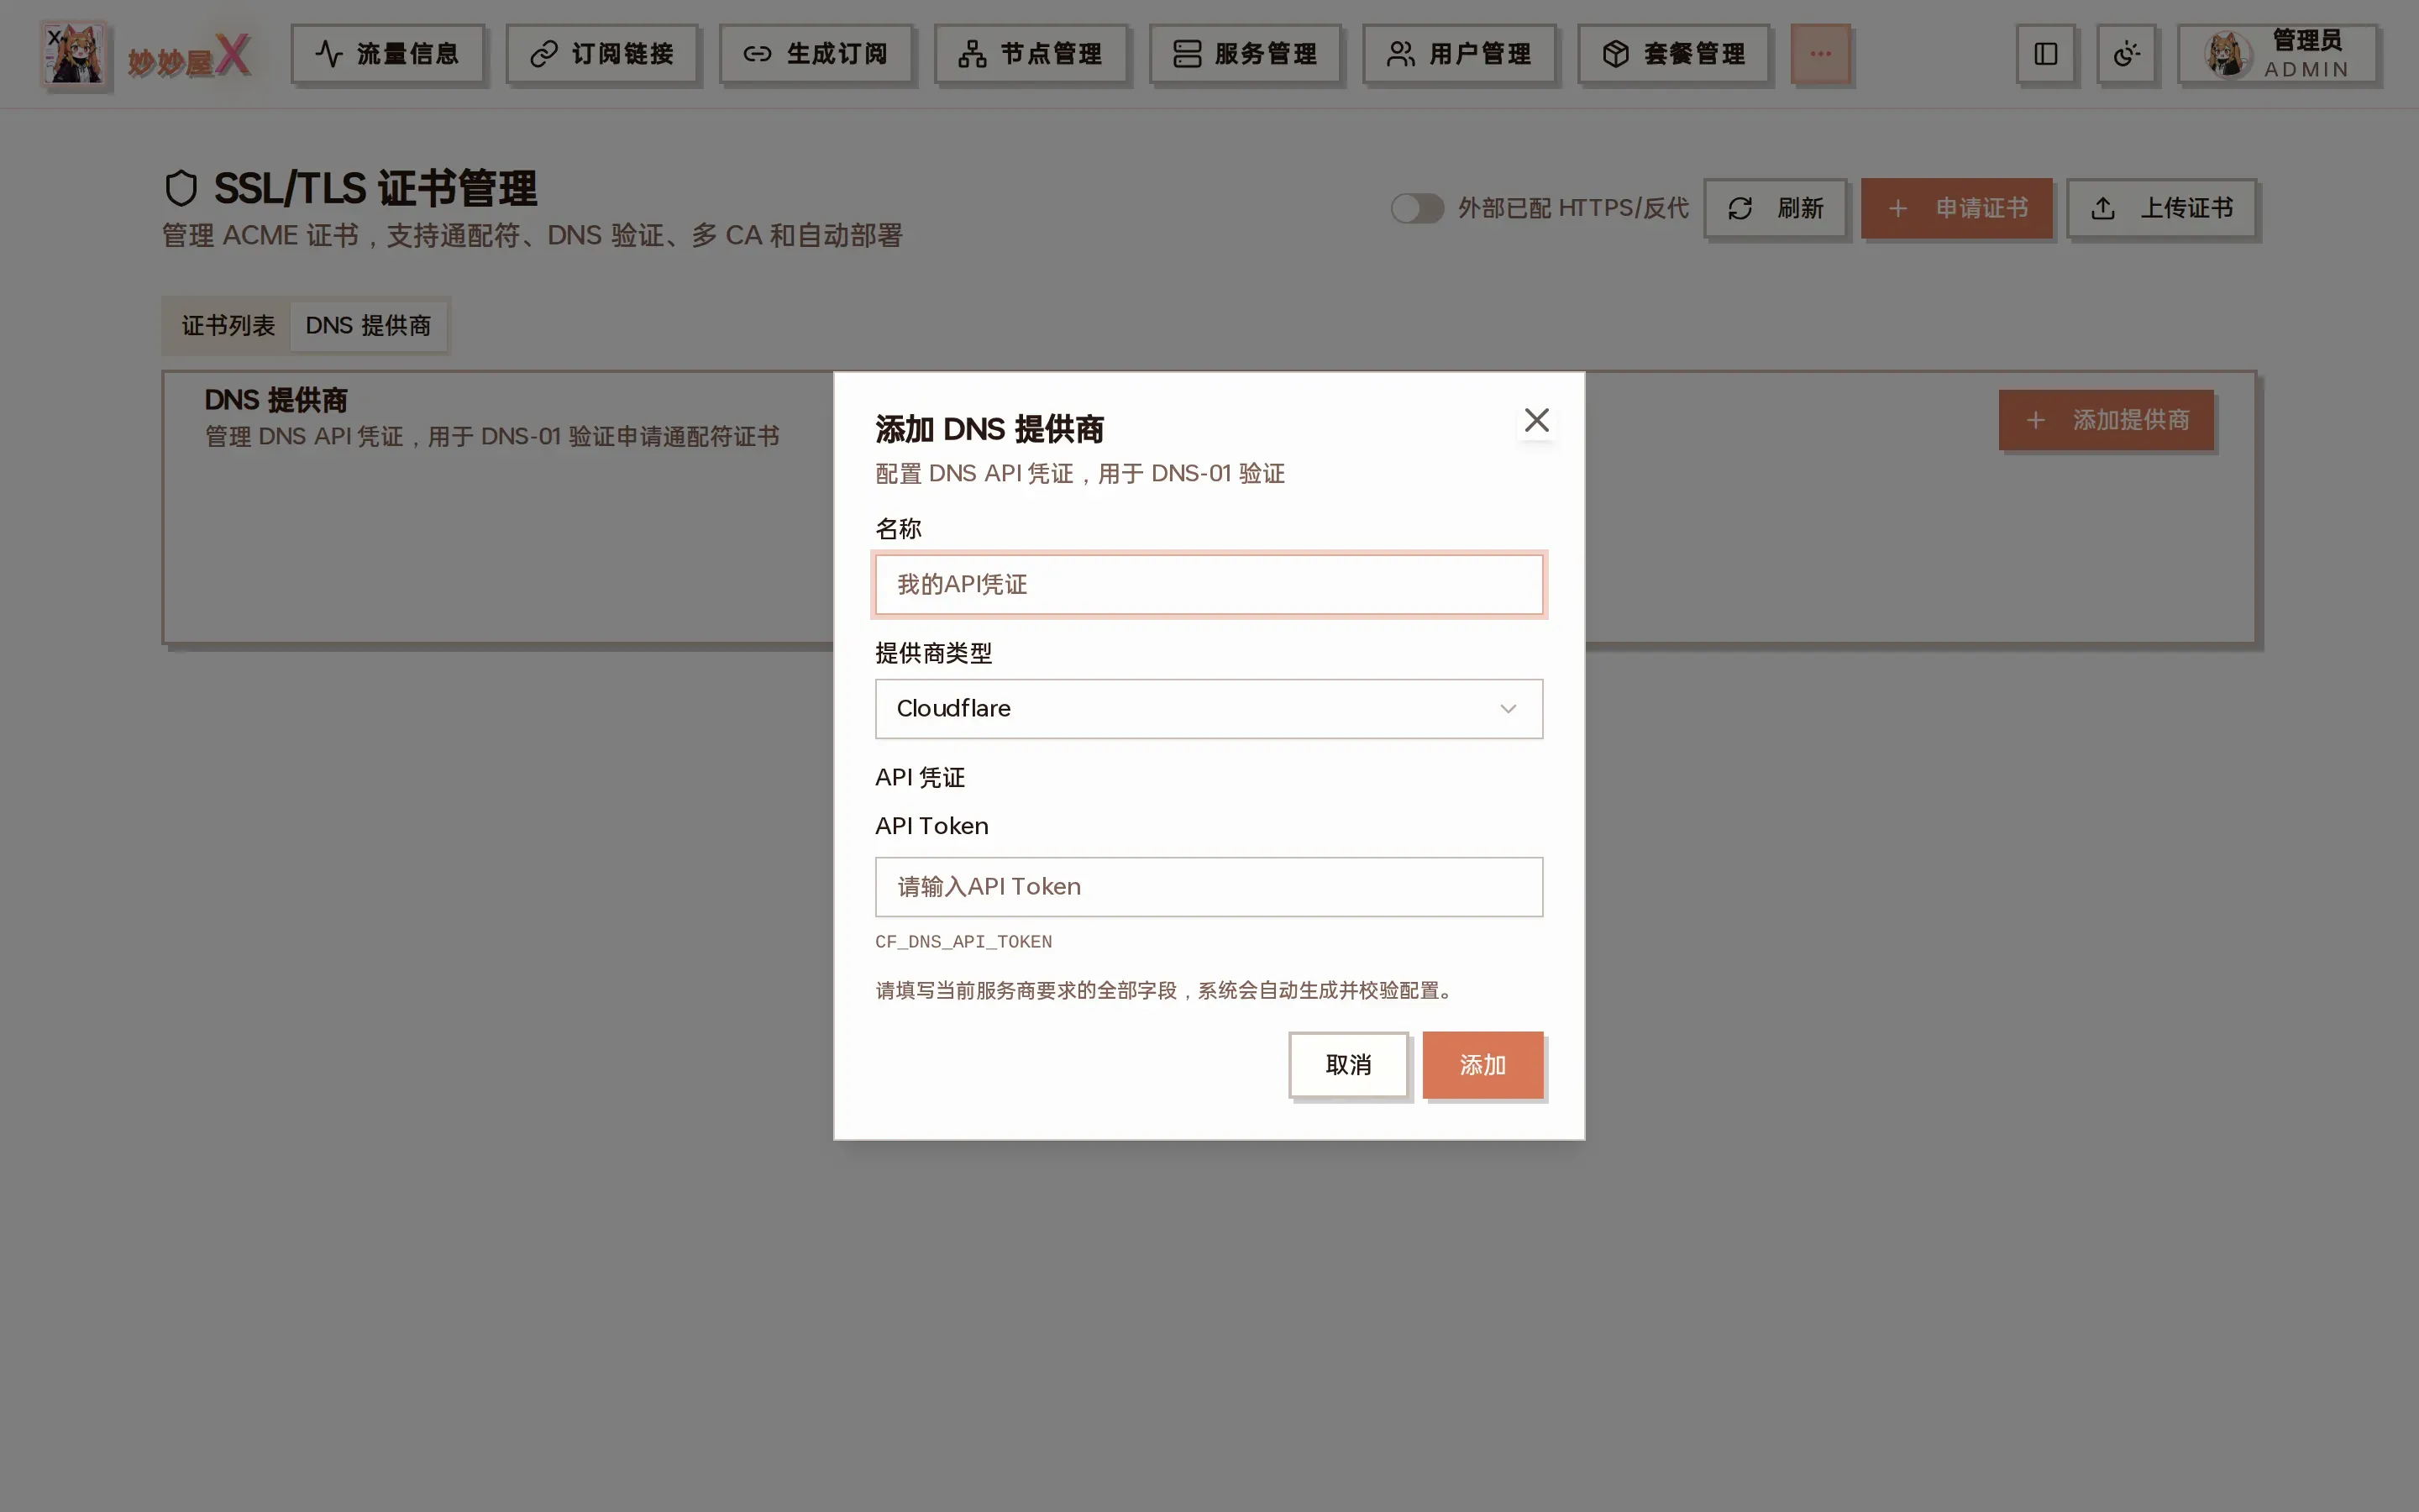This screenshot has width=2419, height=1512.
Task: Open the 管理员 ADMIN account menu
Action: click(x=2278, y=54)
